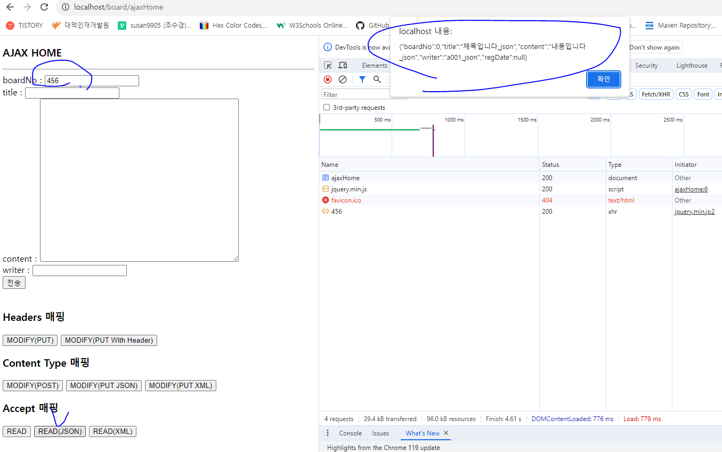This screenshot has width=722, height=452.
Task: Go back to the previous page
Action: [10, 7]
